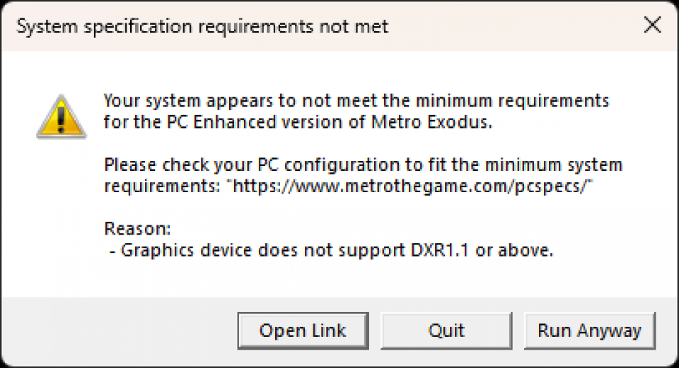Click the Open Link button
The image size is (679, 368).
(303, 331)
